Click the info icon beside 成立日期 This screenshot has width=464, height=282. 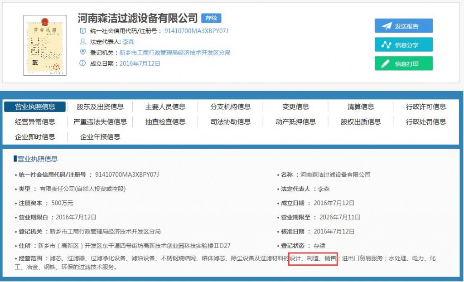[x=82, y=63]
